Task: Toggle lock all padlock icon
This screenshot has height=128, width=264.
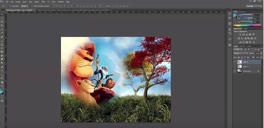Action: [x=248, y=57]
